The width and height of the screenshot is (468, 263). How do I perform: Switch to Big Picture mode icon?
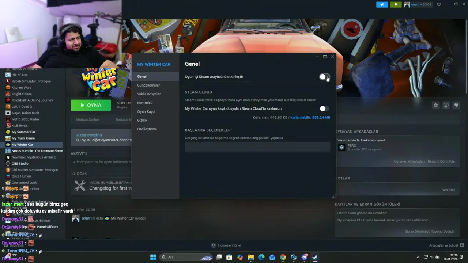tap(439, 5)
